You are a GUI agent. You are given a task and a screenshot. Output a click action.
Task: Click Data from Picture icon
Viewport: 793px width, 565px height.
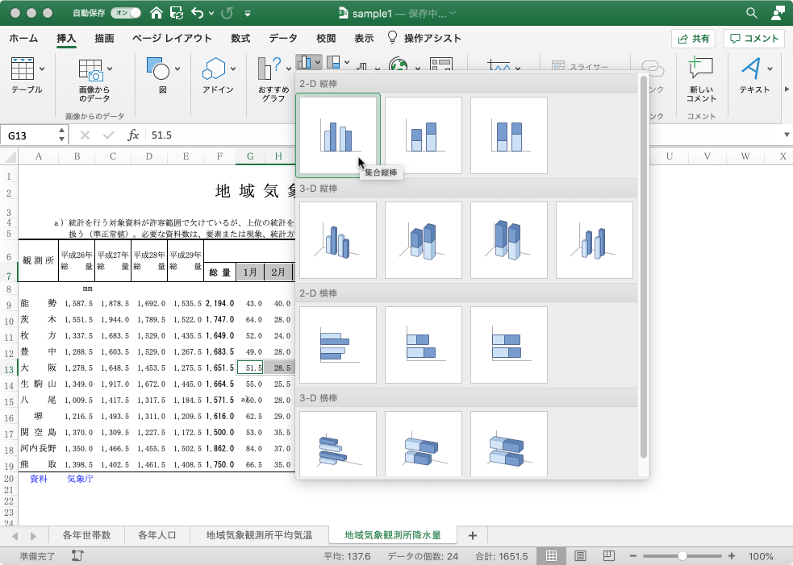(91, 70)
